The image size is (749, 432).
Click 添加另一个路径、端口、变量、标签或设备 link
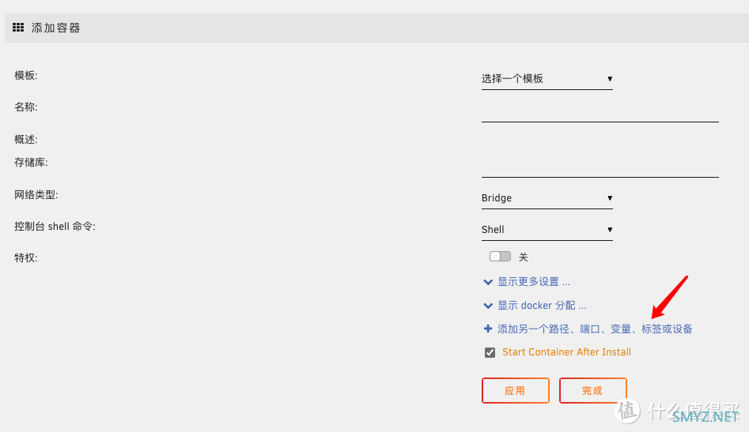click(588, 329)
